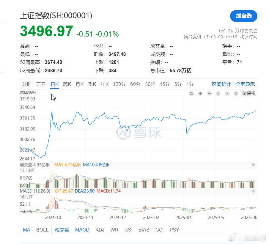
Task: Move chart left with the left arrow icon
Action: pos(218,94)
